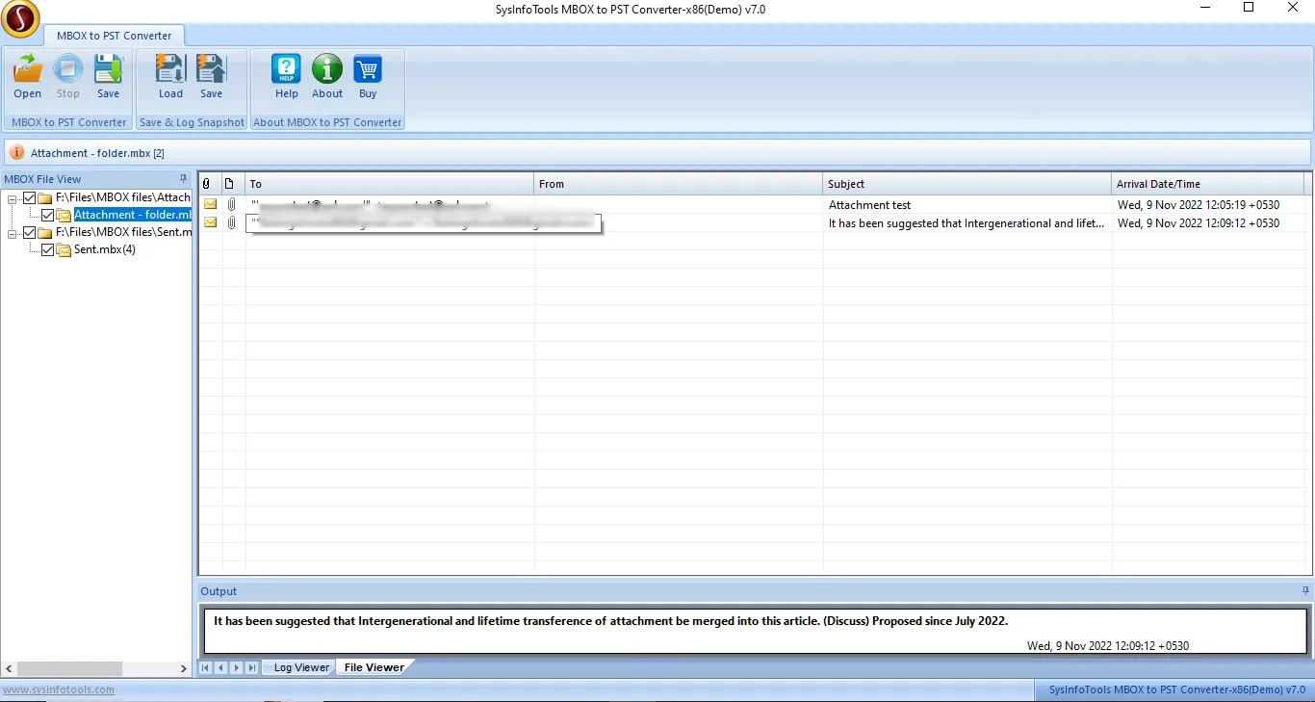Click the document-type column header icon
Viewport: 1315px width, 702px height.
point(229,184)
